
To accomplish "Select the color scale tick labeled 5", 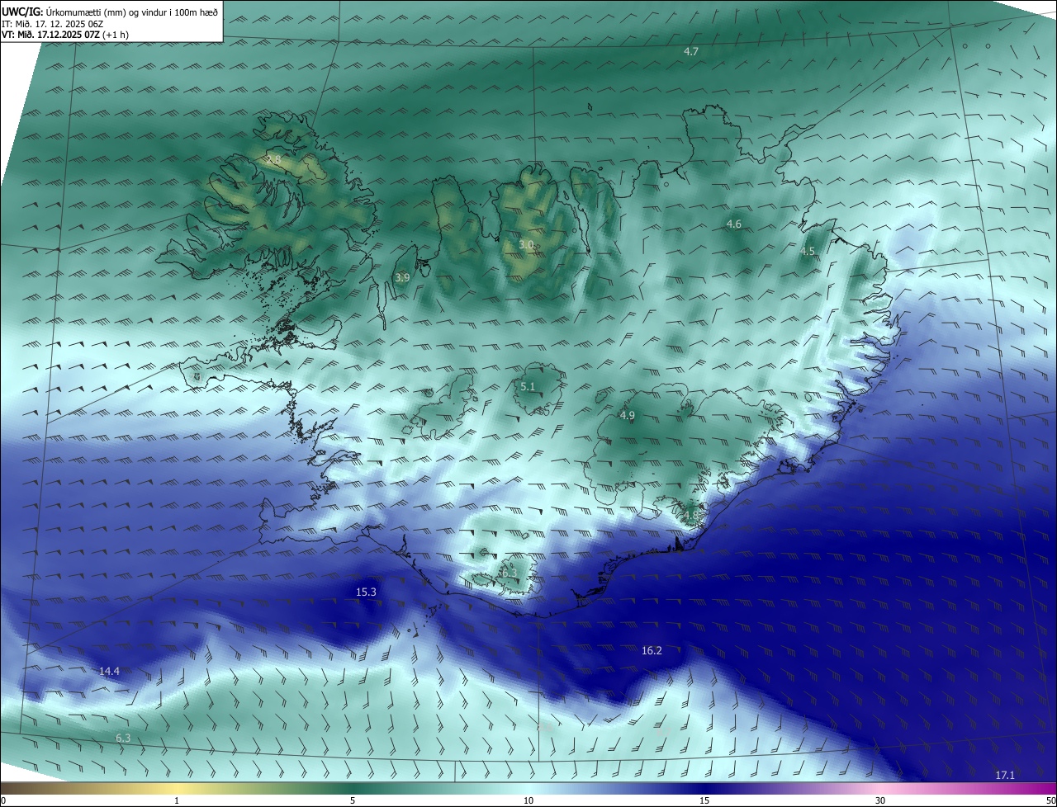I will point(353,800).
